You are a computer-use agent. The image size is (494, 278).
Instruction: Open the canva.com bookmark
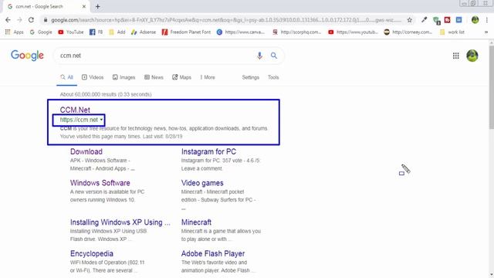[241, 32]
